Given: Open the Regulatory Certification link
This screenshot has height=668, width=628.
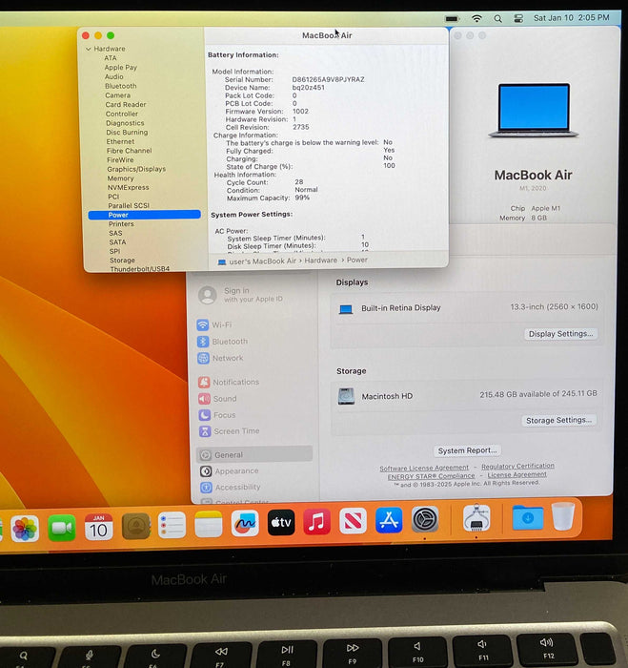Looking at the screenshot, I should [517, 467].
